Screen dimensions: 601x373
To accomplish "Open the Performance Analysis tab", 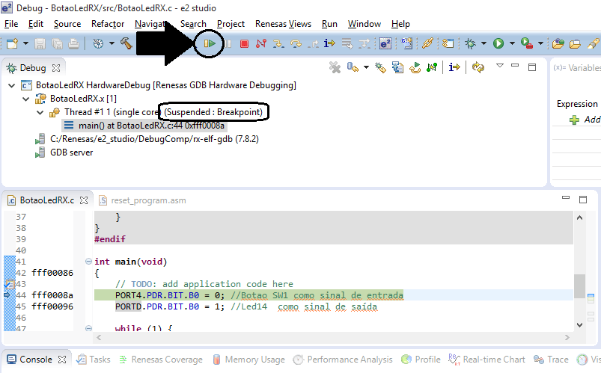I will point(343,360).
